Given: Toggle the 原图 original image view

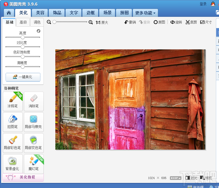Looking at the screenshot, I should (x=159, y=22).
